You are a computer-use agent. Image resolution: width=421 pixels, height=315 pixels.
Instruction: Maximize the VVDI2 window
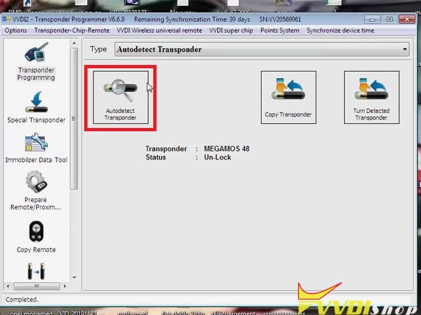pyautogui.click(x=389, y=19)
